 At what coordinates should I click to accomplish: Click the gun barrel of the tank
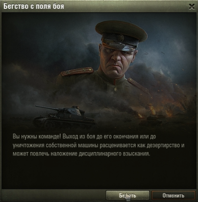tap(46, 108)
